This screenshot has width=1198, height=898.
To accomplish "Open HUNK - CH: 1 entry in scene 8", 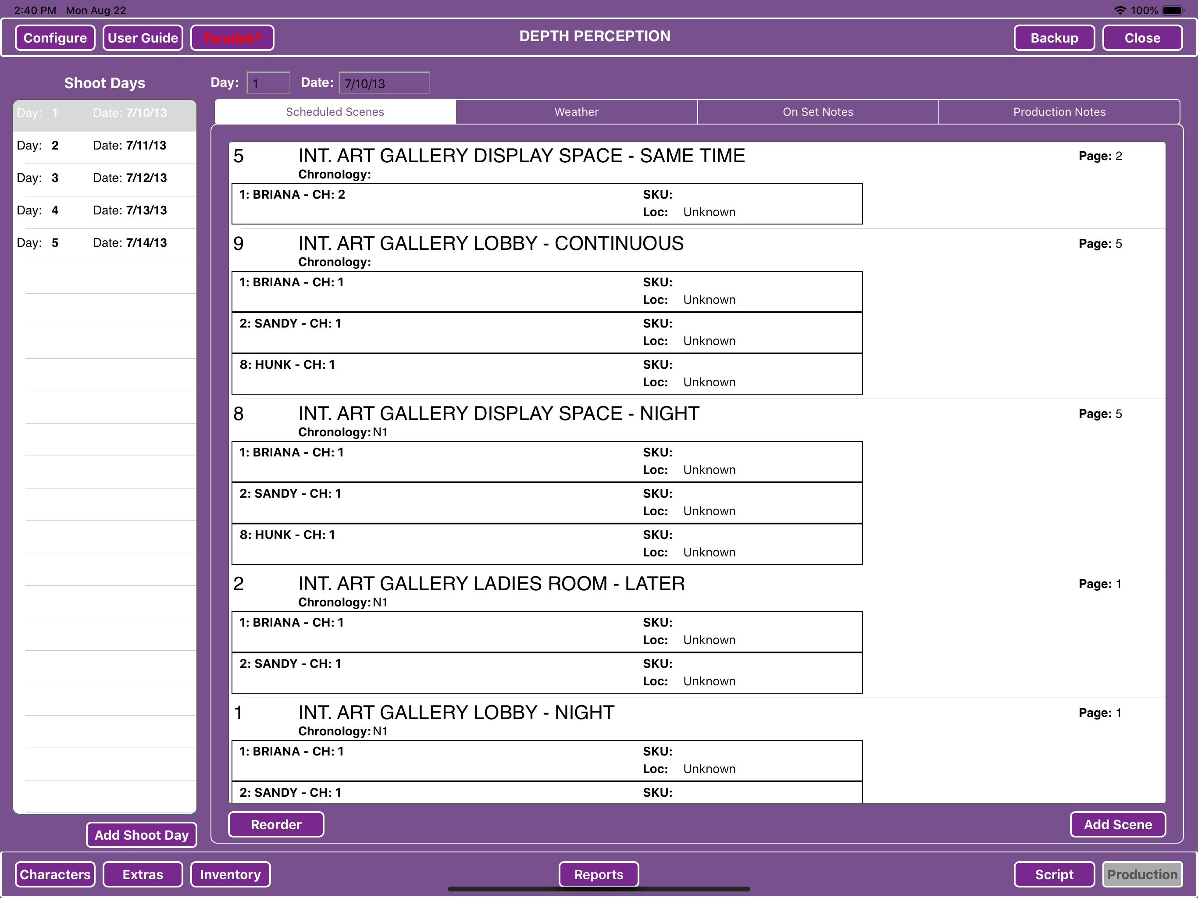I will [x=546, y=544].
